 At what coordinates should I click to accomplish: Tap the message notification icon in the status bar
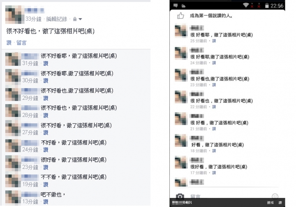[x=176, y=5]
